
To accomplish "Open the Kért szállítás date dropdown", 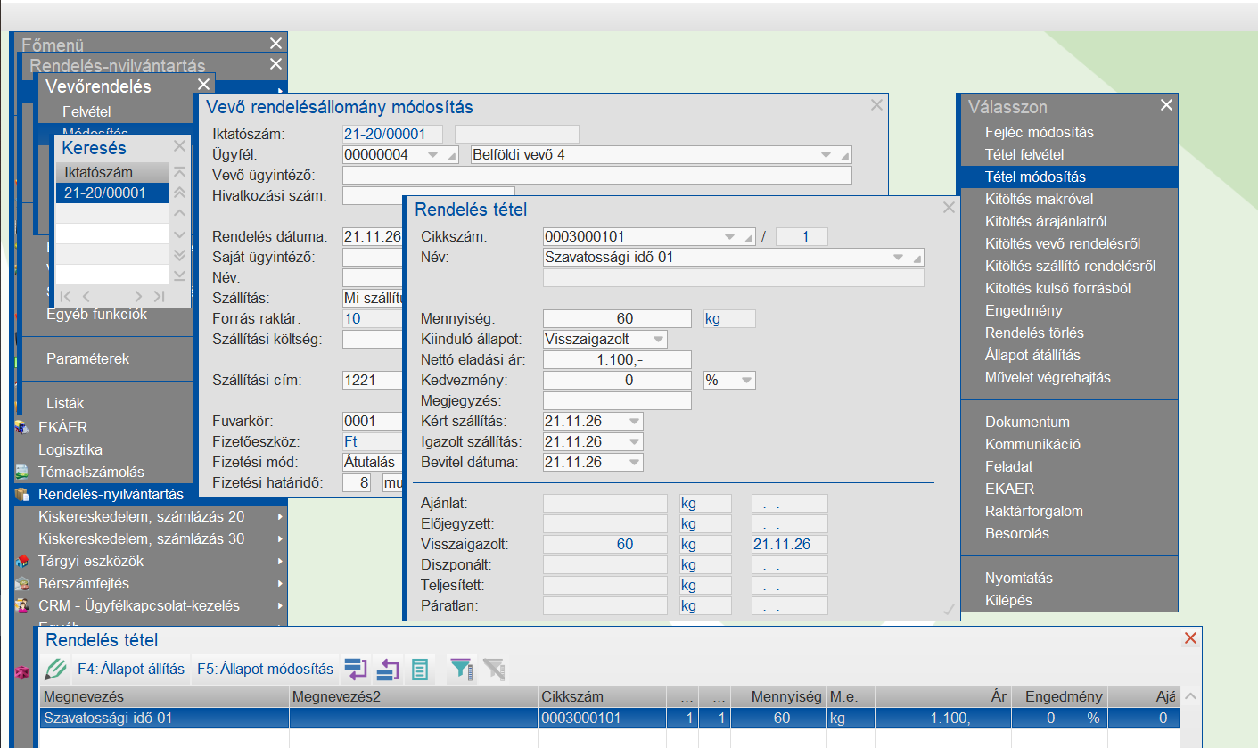I will (635, 422).
